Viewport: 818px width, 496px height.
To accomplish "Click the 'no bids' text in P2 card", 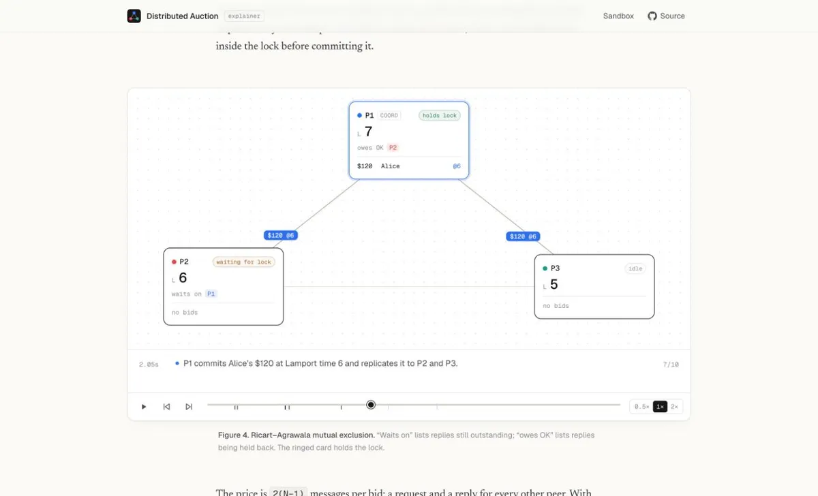I will point(185,312).
